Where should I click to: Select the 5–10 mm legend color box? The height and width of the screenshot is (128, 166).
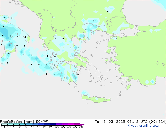coord(29,125)
